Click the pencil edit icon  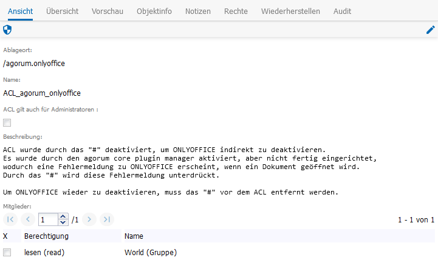tap(431, 30)
